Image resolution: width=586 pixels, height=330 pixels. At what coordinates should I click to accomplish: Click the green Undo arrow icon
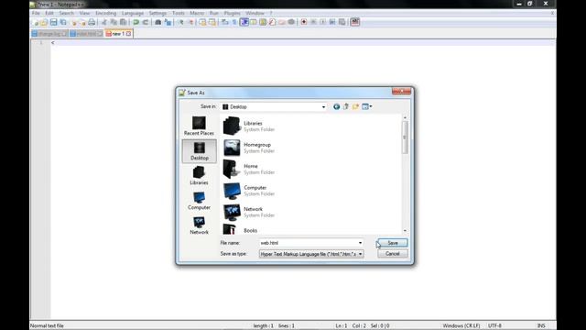click(136, 22)
